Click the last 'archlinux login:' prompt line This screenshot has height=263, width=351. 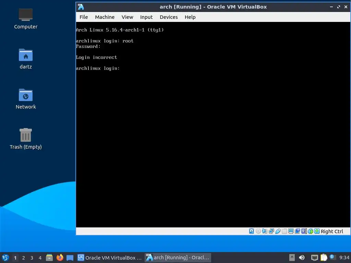pos(98,68)
